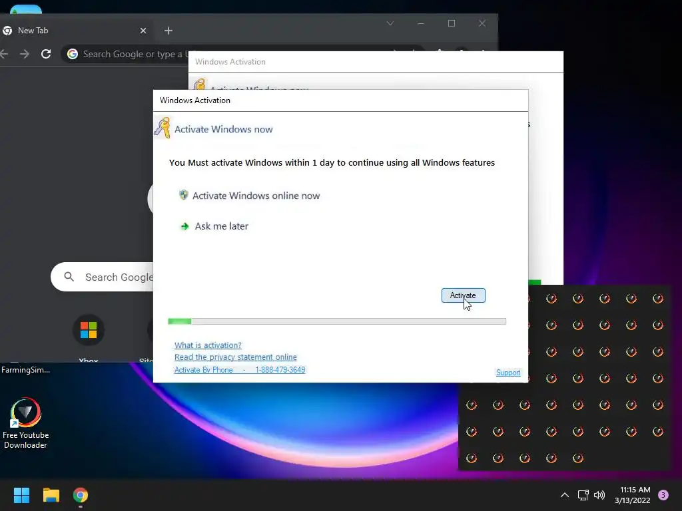Viewport: 682px width, 511px height.
Task: Show hidden tray icons chevron
Action: [x=565, y=495]
